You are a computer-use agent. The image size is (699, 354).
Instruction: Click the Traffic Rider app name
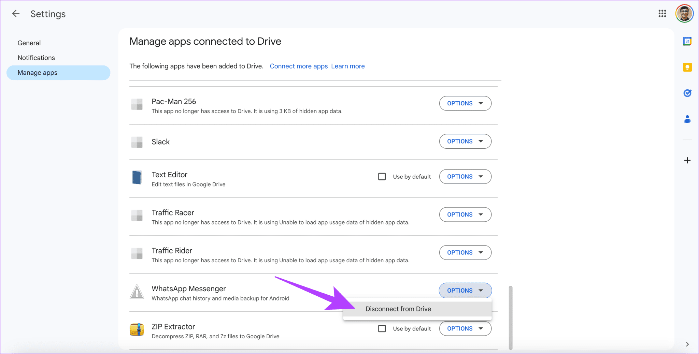point(172,251)
